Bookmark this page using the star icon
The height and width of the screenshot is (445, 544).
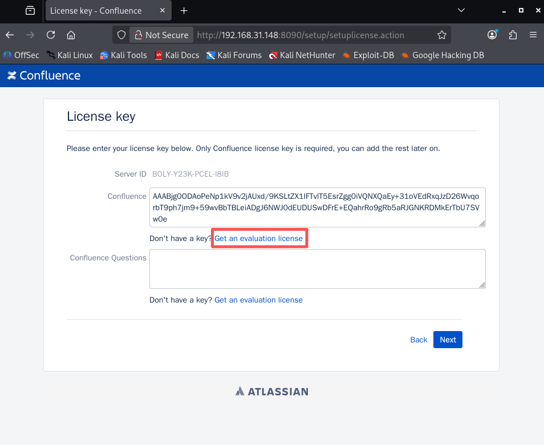tap(442, 35)
